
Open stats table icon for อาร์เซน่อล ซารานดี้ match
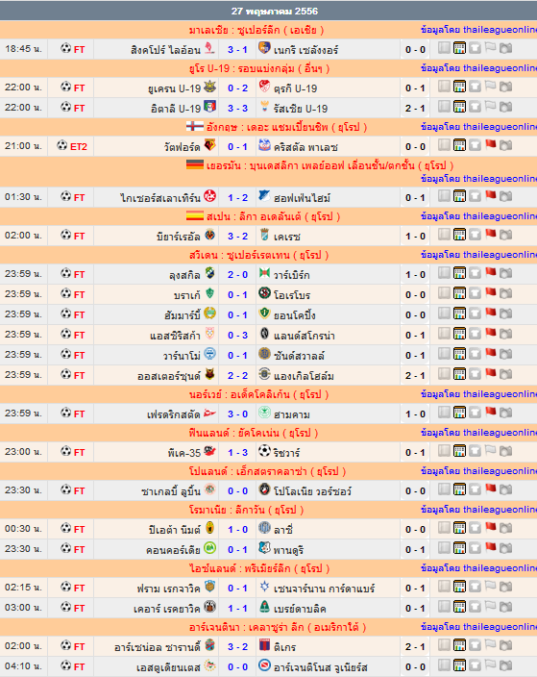(459, 645)
